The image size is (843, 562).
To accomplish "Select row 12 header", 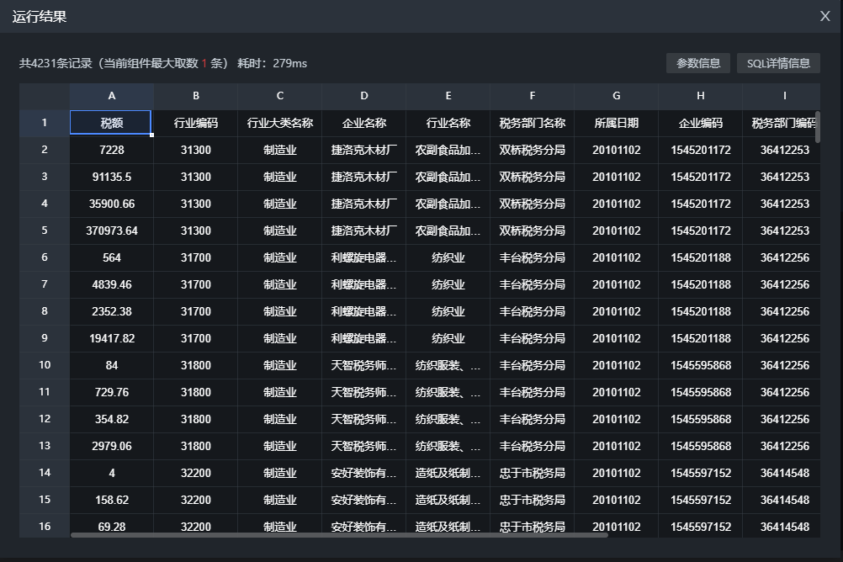I will tap(45, 419).
